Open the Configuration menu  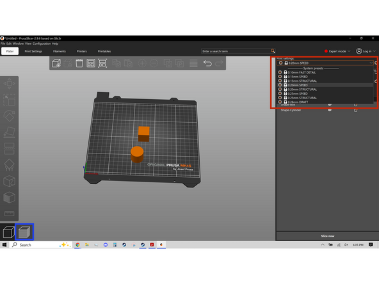(42, 43)
